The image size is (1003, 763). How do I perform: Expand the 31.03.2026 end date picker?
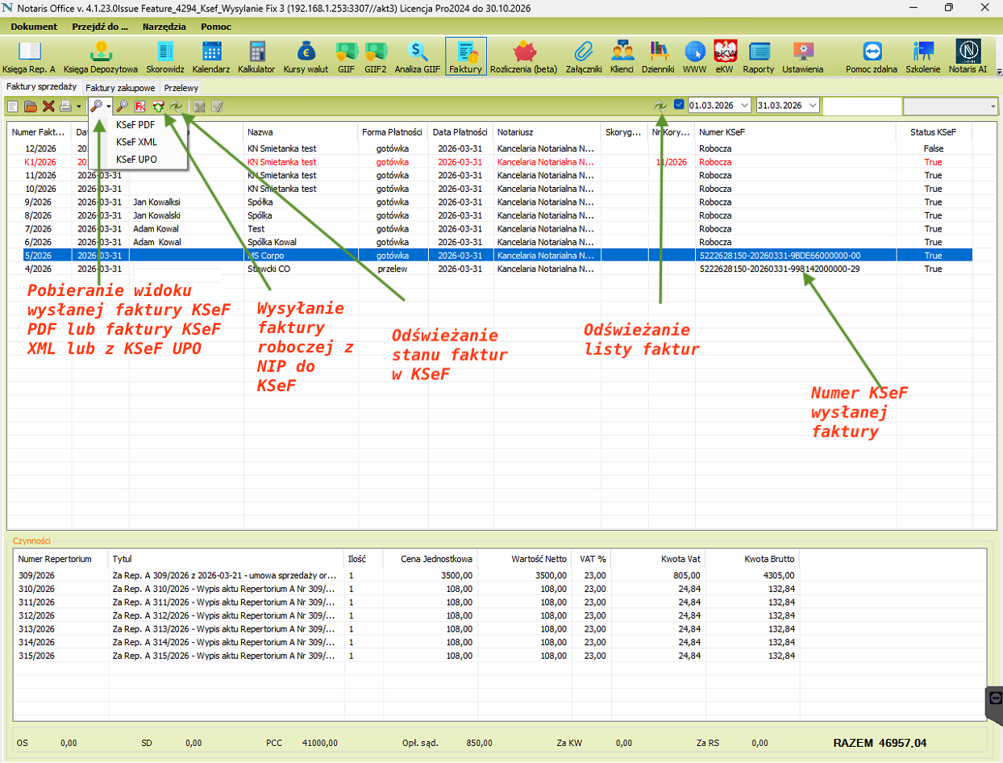coord(812,106)
